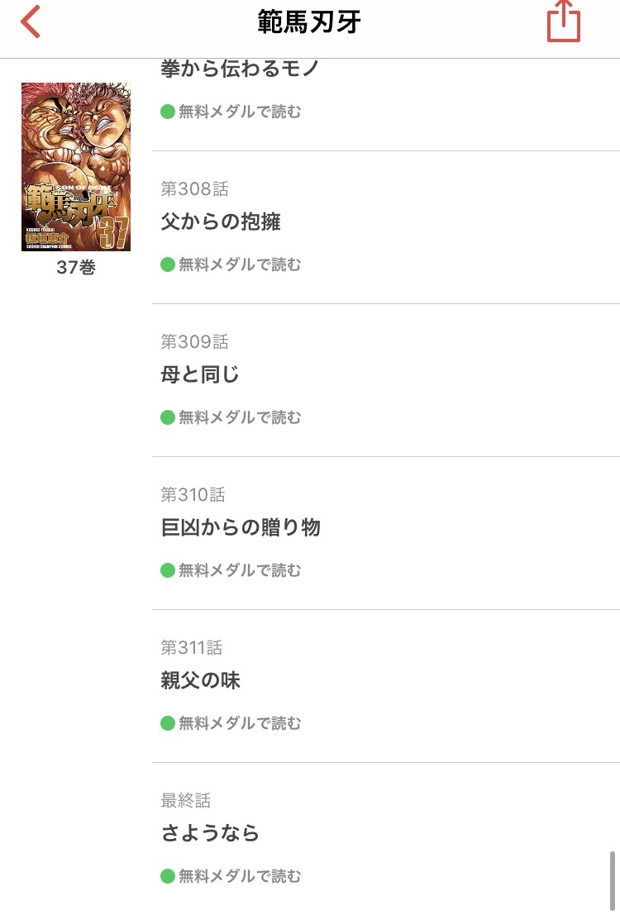This screenshot has width=620, height=915.
Task: Tap green medal icon under 拳から伝わるモノ
Action: (168, 112)
